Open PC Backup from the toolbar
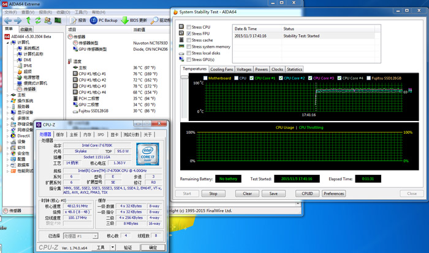Screen dimensions: 429x253 [x=102, y=20]
